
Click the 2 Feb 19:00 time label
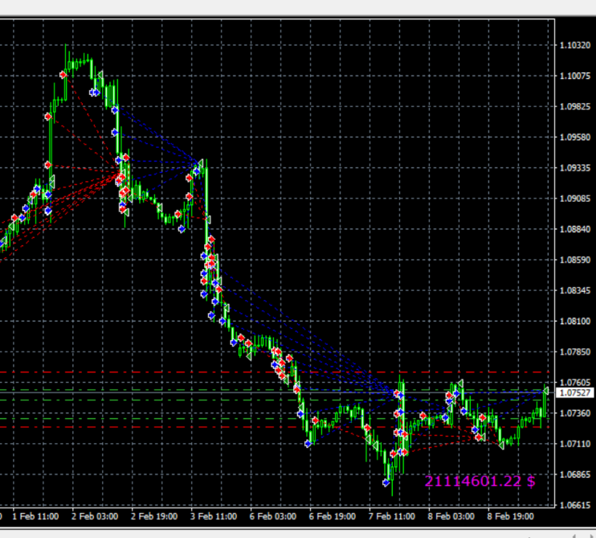(154, 517)
